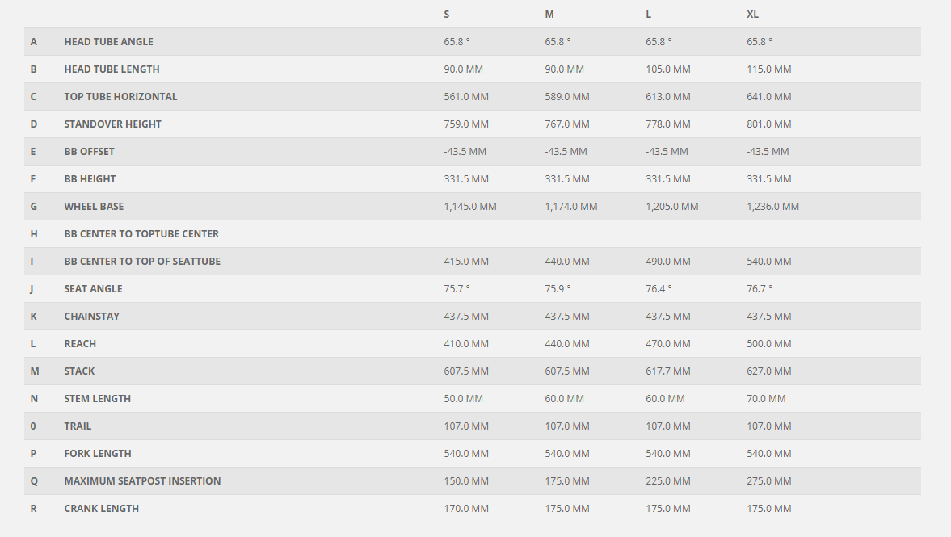Click the STANDOVER HEIGHT row label
951x537 pixels.
tap(112, 124)
